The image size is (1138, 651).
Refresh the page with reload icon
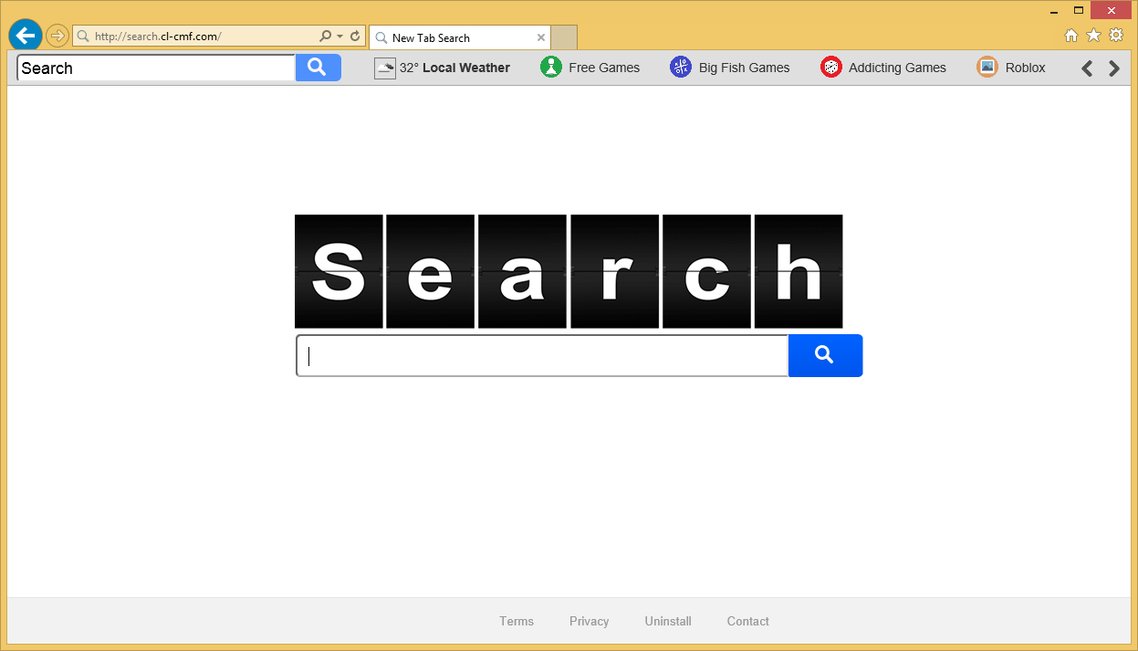tap(355, 37)
